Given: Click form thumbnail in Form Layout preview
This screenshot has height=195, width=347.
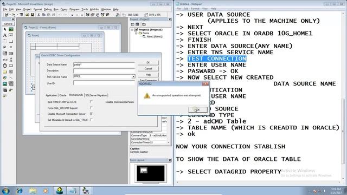Looking at the screenshot, I should tap(144, 171).
